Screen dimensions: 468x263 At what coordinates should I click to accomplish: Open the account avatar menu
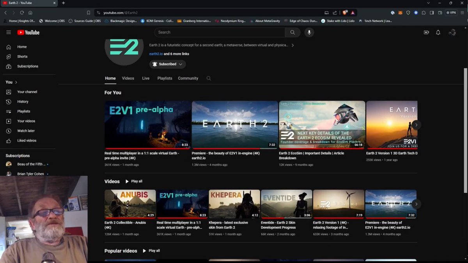[452, 32]
